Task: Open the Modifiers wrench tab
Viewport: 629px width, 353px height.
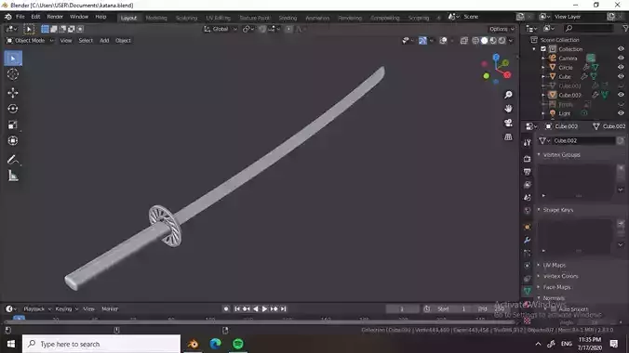Action: click(x=527, y=240)
